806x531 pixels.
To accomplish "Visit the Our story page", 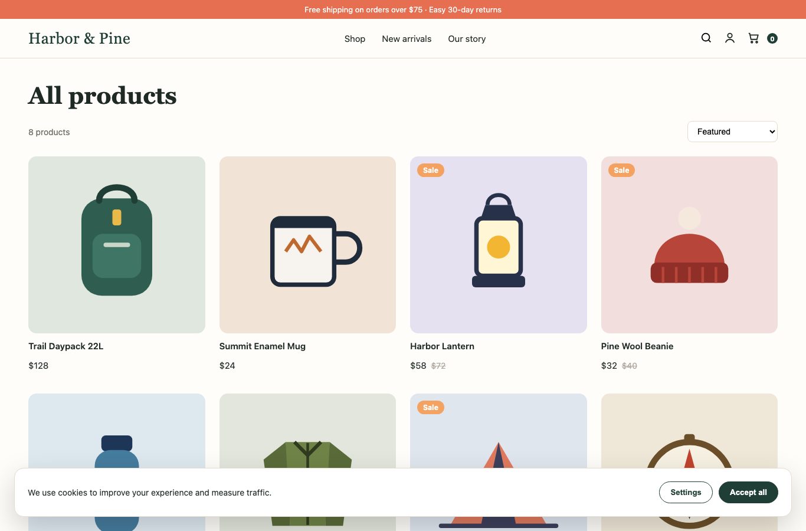I will pos(467,39).
